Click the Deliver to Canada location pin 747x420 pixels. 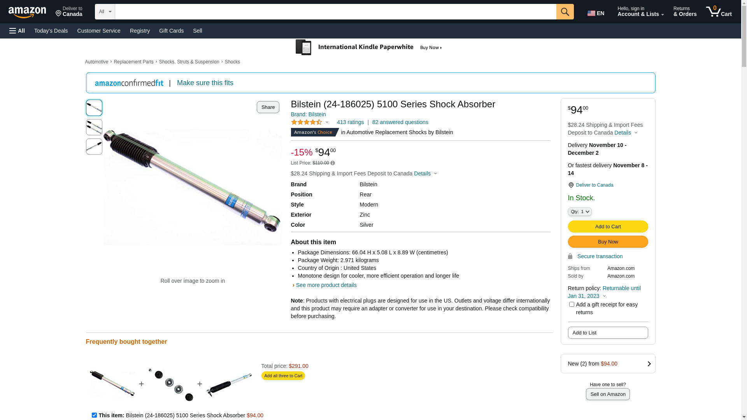(x=571, y=185)
